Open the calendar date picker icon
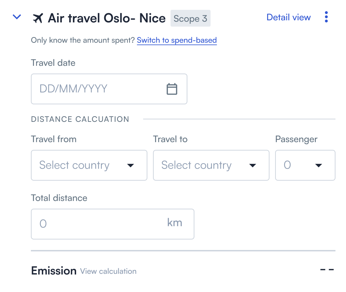Screen dimensions: 346x292 [x=172, y=89]
